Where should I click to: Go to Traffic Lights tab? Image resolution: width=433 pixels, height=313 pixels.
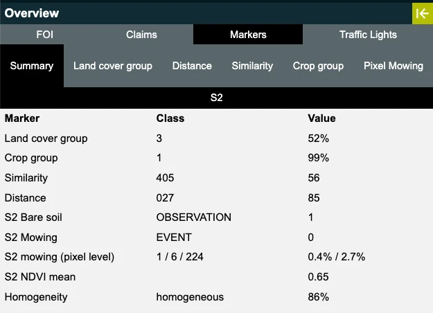pyautogui.click(x=368, y=35)
